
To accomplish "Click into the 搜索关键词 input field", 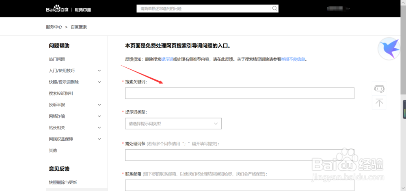I will (x=240, y=93).
